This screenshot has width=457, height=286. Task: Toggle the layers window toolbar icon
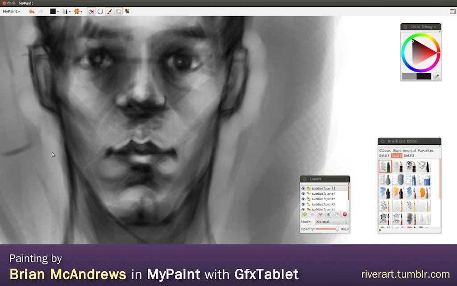pos(118,11)
